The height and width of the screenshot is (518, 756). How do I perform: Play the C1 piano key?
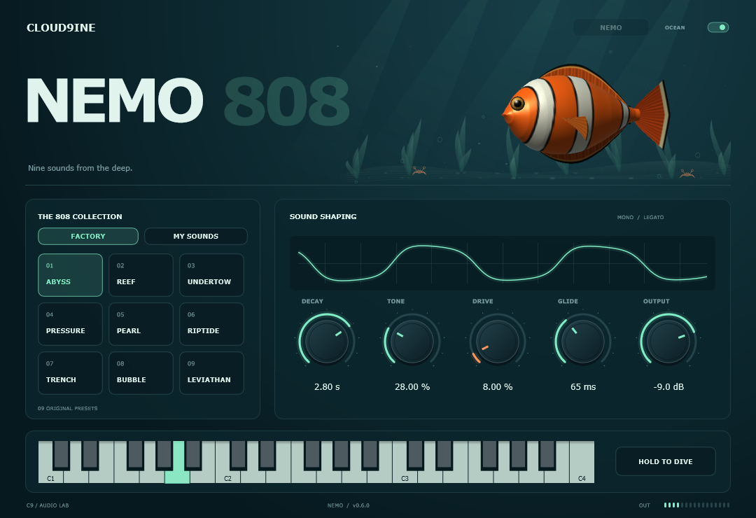pos(50,475)
